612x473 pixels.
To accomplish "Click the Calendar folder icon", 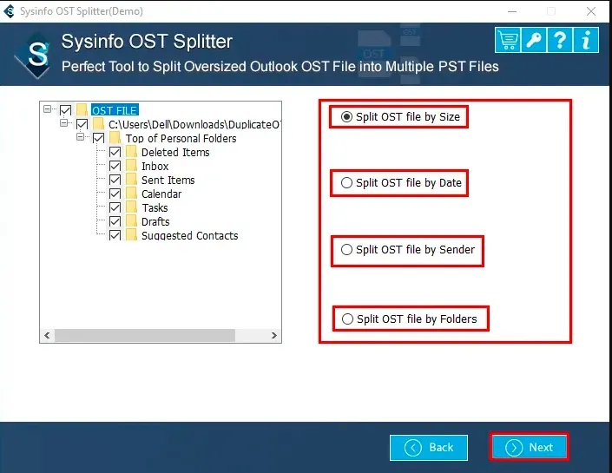I will click(132, 194).
